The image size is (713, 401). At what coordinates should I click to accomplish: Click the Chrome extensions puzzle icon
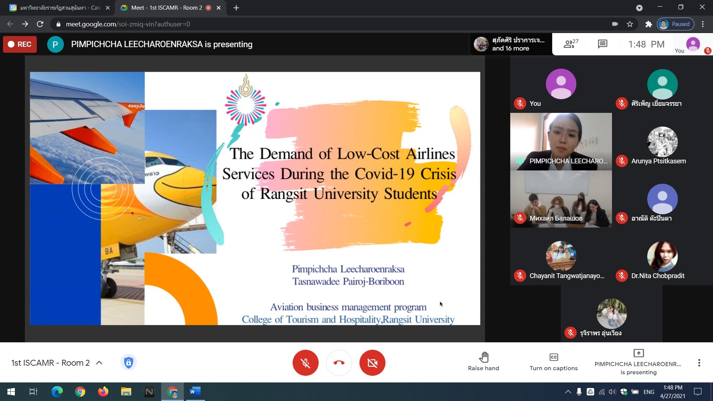click(x=648, y=24)
